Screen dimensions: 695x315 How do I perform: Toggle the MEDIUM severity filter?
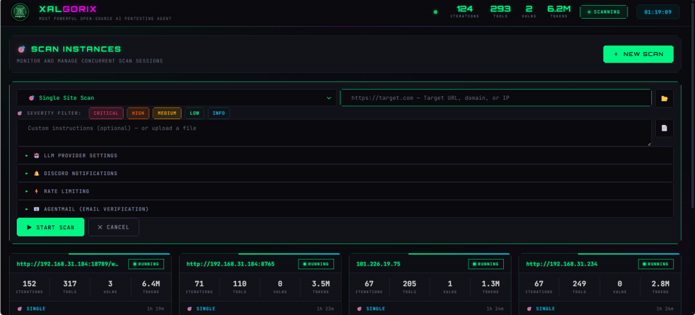tap(167, 113)
